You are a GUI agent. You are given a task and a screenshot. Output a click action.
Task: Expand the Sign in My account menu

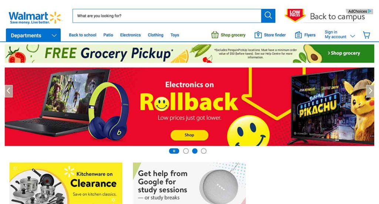coord(340,34)
